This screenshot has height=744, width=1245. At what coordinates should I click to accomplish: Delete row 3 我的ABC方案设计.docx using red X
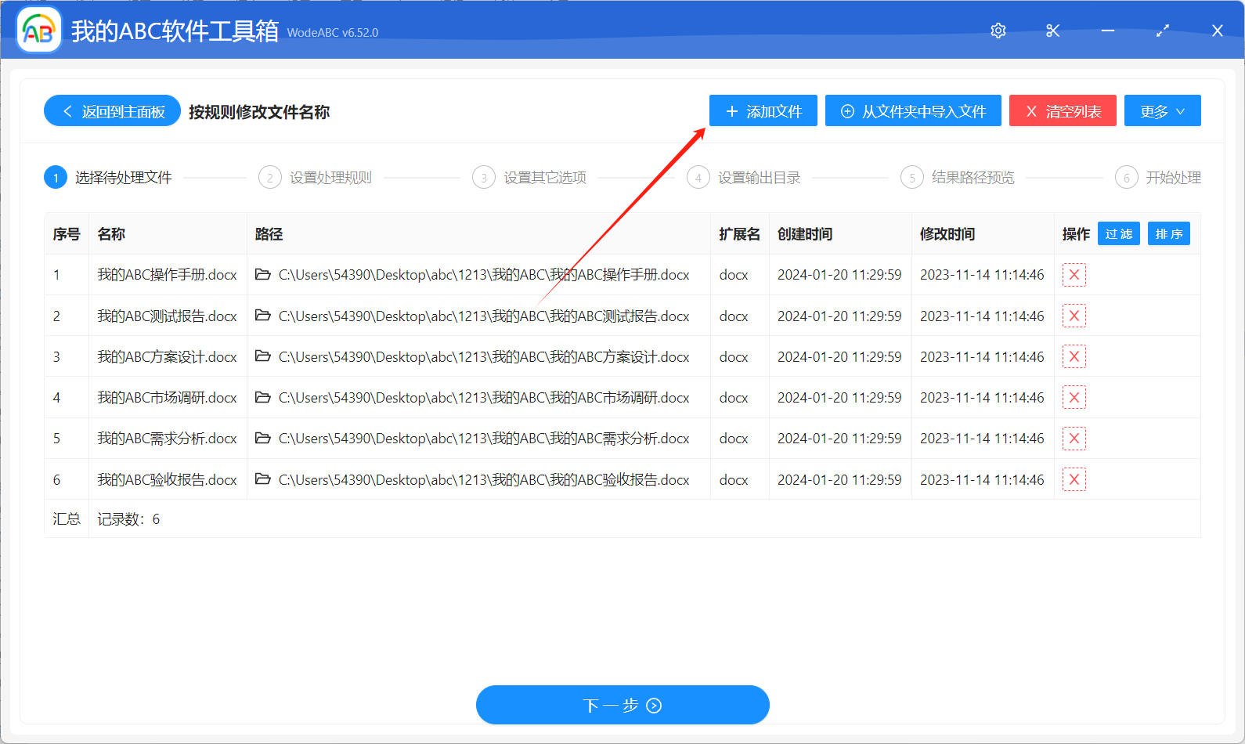coord(1074,357)
